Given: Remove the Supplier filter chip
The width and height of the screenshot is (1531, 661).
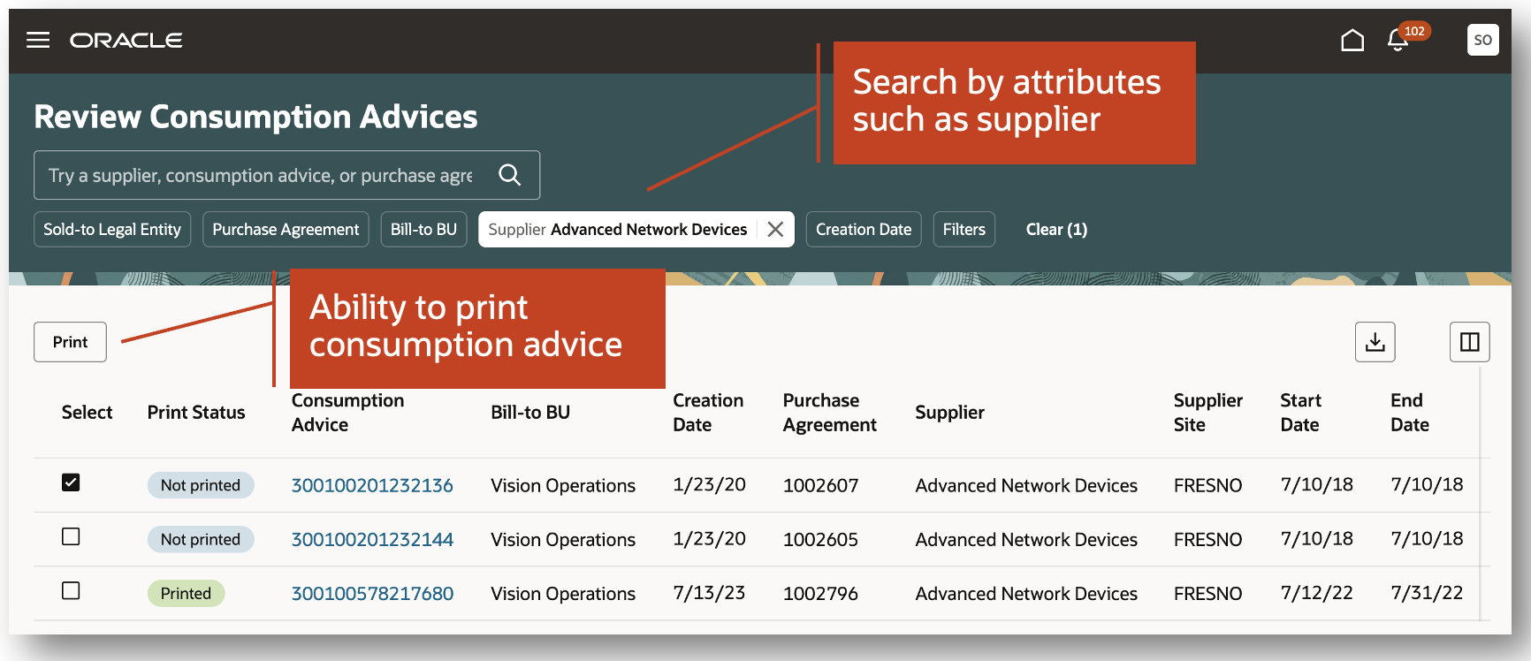Looking at the screenshot, I should coord(775,229).
